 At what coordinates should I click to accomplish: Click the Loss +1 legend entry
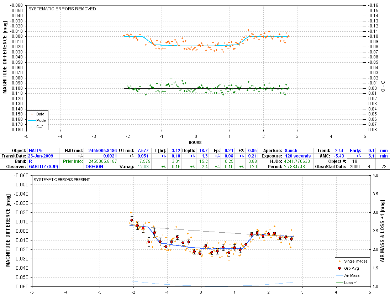pyautogui.click(x=347, y=283)
